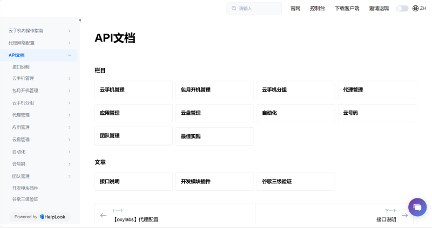Click the right arrow next-page icon
Image resolution: width=432 pixels, height=228 pixels.
pyautogui.click(x=404, y=215)
